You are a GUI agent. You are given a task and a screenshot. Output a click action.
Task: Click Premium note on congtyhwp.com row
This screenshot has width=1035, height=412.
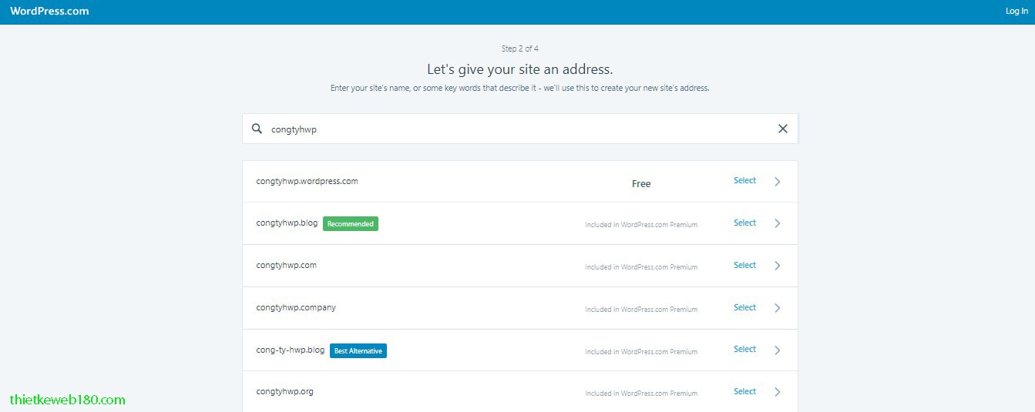click(641, 267)
